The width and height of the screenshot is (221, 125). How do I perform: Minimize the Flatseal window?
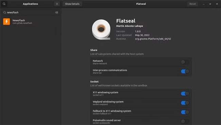point(203,4)
